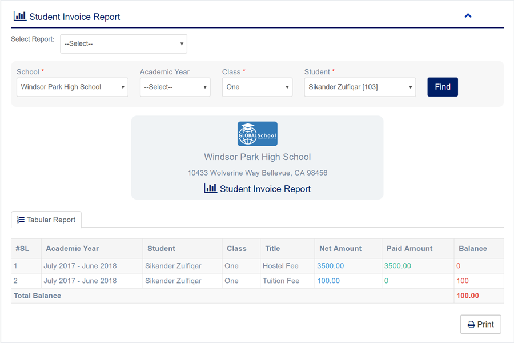The width and height of the screenshot is (514, 343).
Task: Click the address 10433 Wolverine Way Bellevue
Action: (258, 173)
